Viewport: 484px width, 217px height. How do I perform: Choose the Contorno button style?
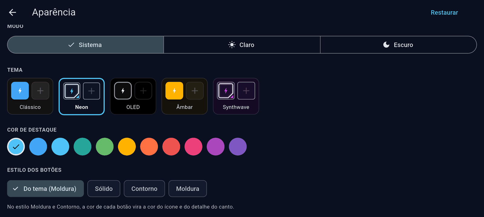coord(144,189)
